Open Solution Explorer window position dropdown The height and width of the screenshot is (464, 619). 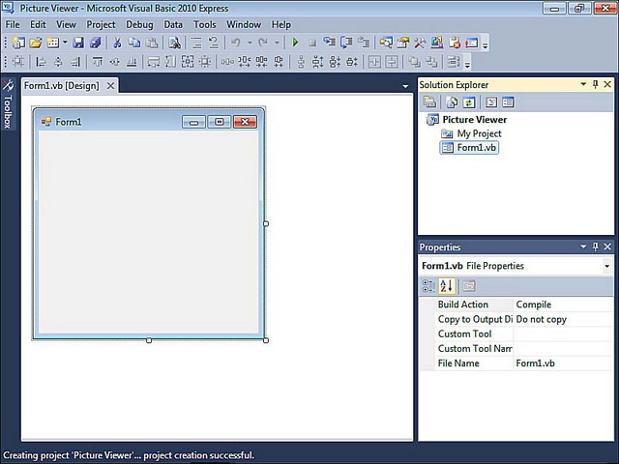pos(583,84)
